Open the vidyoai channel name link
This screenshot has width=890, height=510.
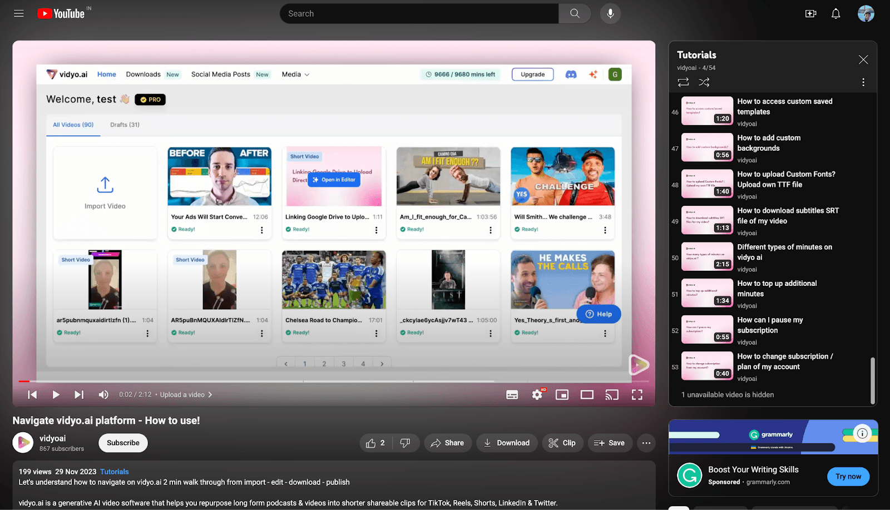click(x=53, y=438)
